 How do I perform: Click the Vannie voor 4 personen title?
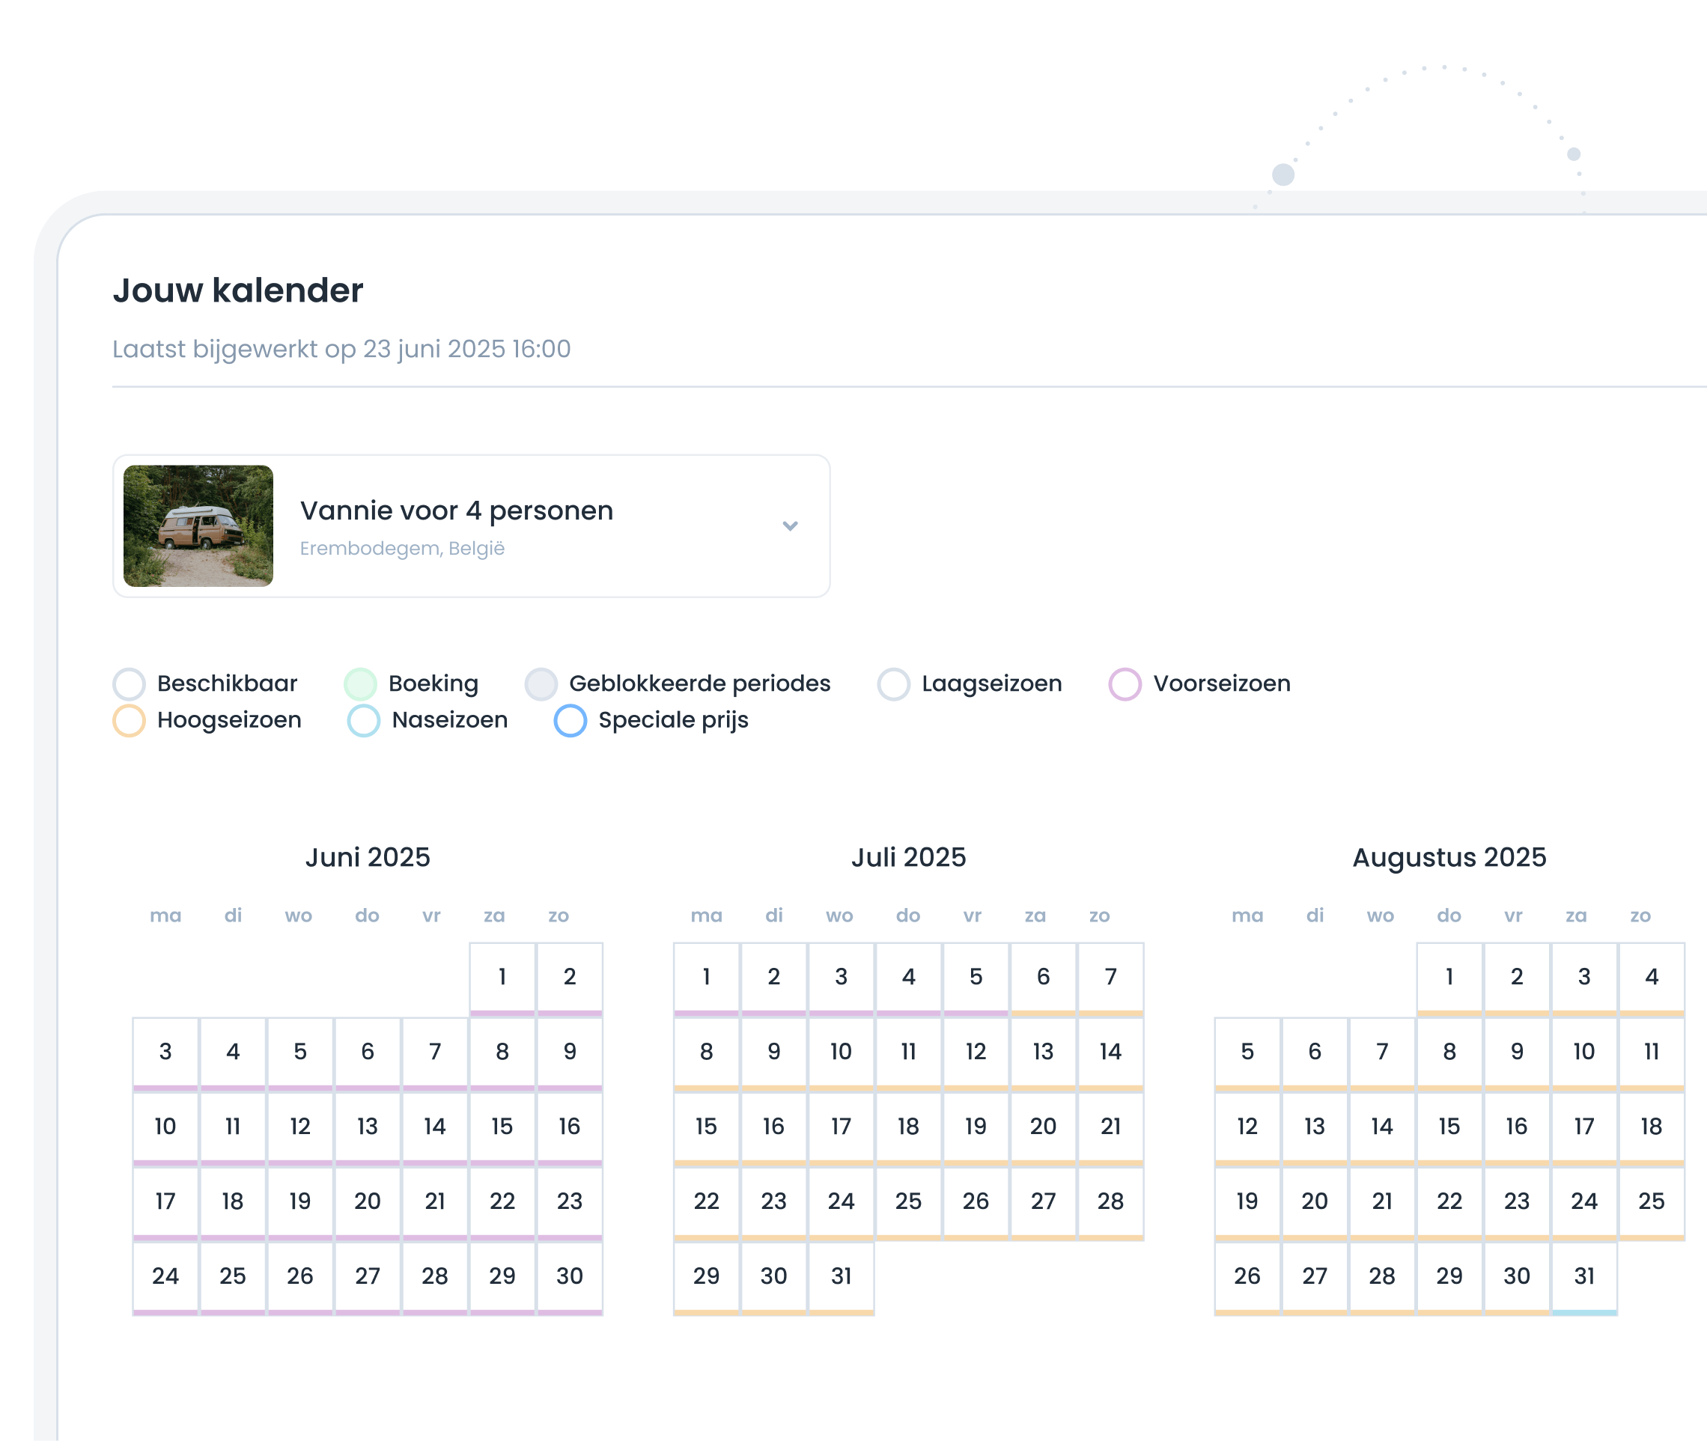pyautogui.click(x=456, y=510)
